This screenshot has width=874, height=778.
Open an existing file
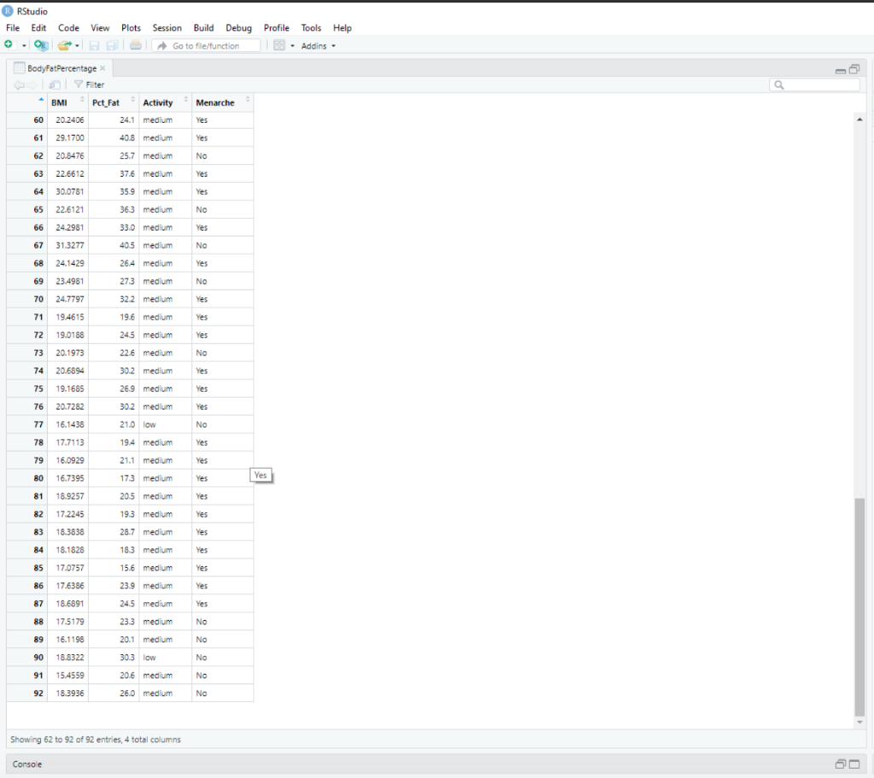coord(64,45)
